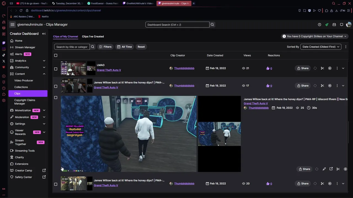Open Stream Manager in sidebar

click(25, 47)
